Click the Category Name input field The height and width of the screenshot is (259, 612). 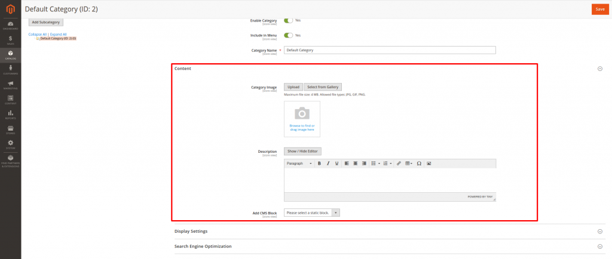390,50
